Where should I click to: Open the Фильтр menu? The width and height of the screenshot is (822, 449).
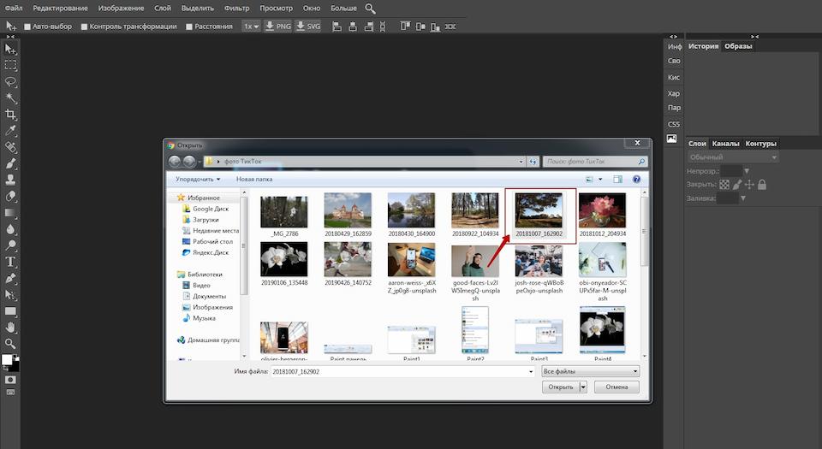tap(236, 9)
